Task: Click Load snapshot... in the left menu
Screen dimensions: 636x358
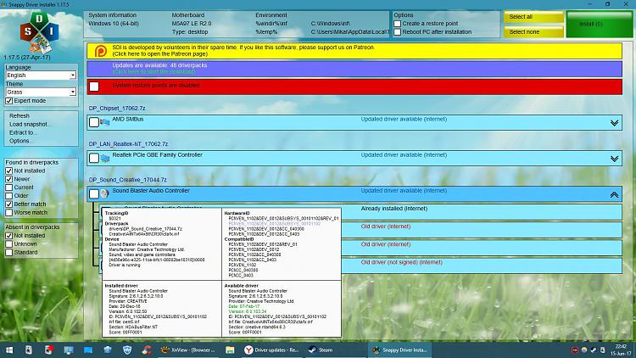Action: coord(31,124)
